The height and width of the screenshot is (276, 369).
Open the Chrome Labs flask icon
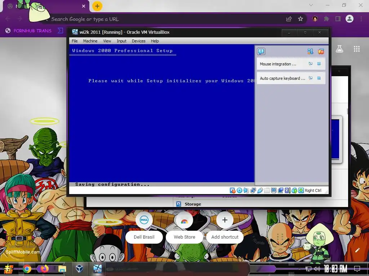tap(339, 49)
